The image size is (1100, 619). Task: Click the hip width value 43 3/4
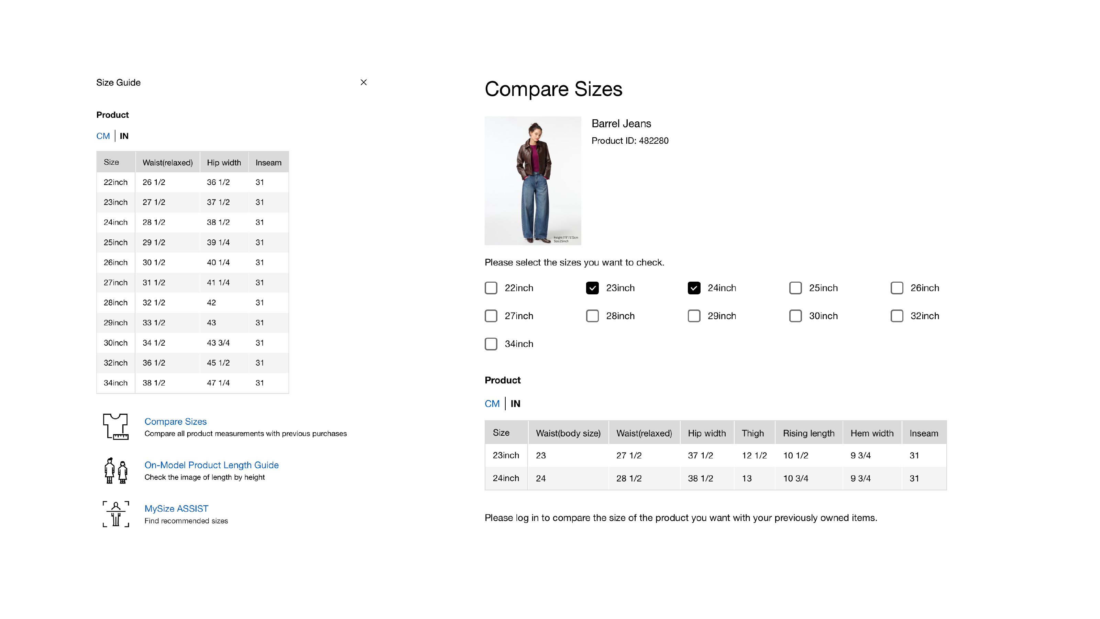218,343
